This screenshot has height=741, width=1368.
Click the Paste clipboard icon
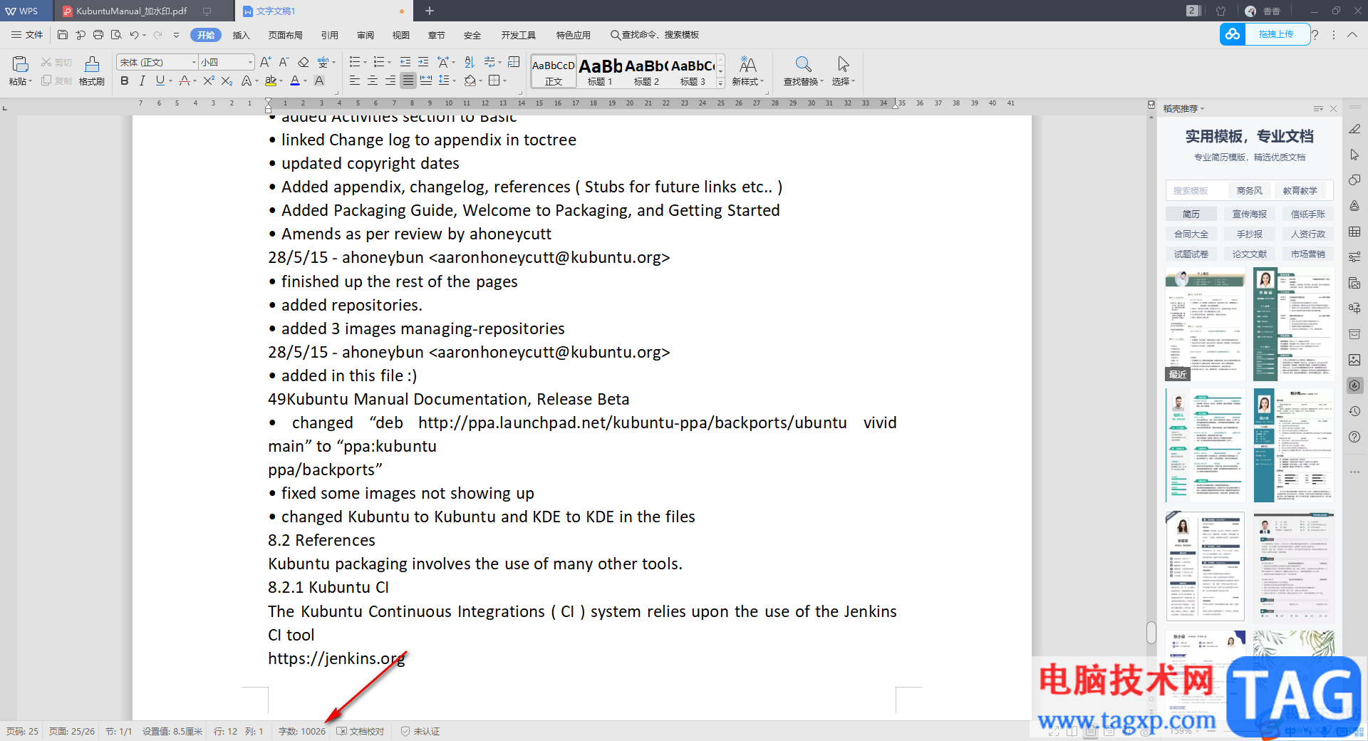(x=20, y=64)
